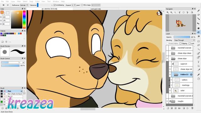This screenshot has height=113, width=201.
Task: Toggle visibility of Folder23
Action: (170, 74)
